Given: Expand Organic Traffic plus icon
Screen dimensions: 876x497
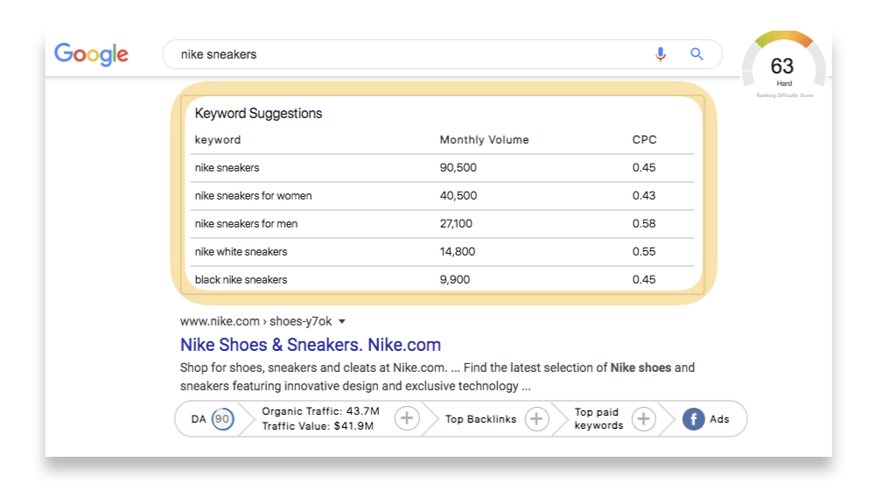Looking at the screenshot, I should [x=406, y=419].
